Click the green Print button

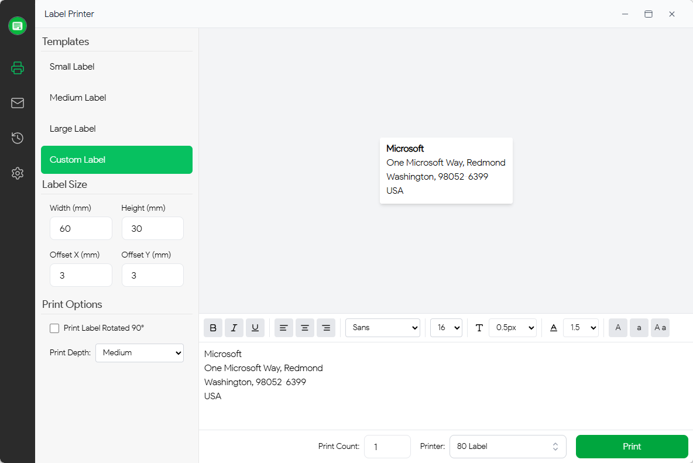tap(632, 447)
